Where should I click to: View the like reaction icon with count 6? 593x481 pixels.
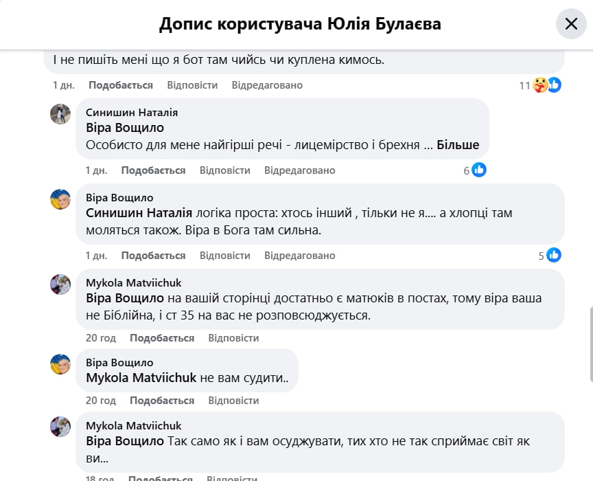pos(479,170)
